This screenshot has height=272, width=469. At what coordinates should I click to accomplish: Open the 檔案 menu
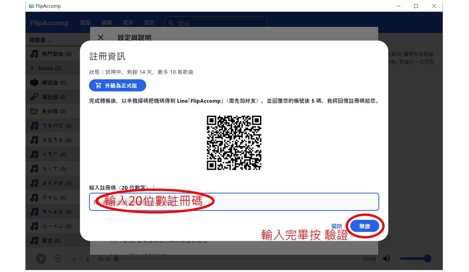(x=85, y=23)
